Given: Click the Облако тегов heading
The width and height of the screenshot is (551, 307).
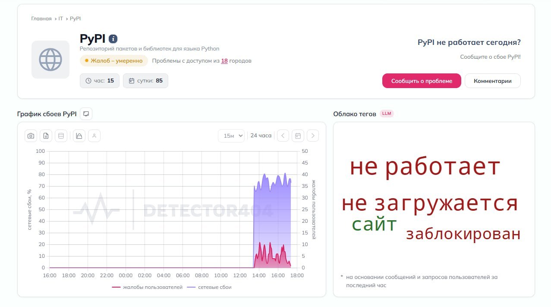Looking at the screenshot, I should [355, 114].
